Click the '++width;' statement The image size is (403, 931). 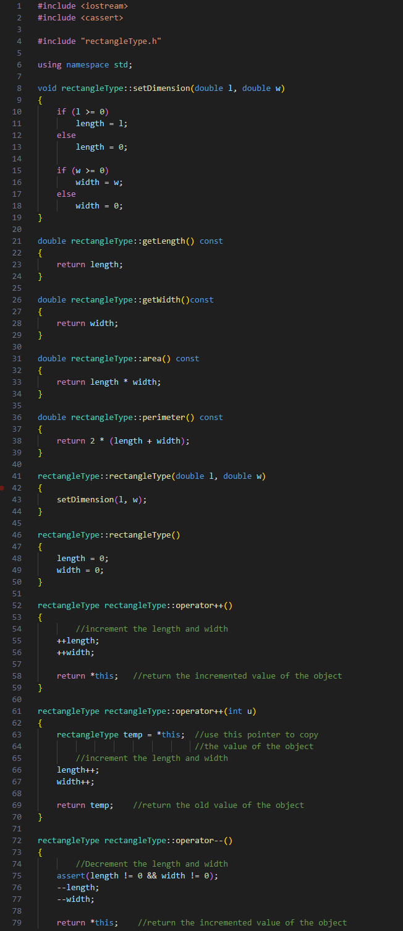point(76,652)
